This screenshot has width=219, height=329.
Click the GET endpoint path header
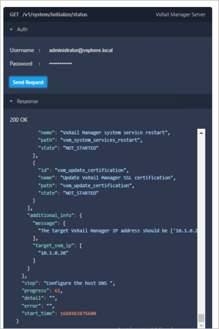pyautogui.click(x=49, y=15)
